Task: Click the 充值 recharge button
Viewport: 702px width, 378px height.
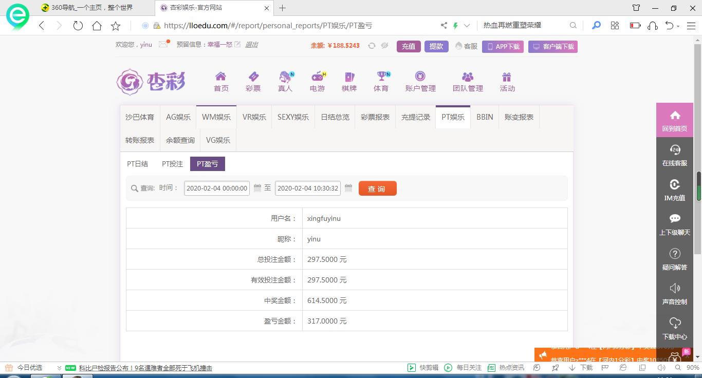Action: [409, 46]
